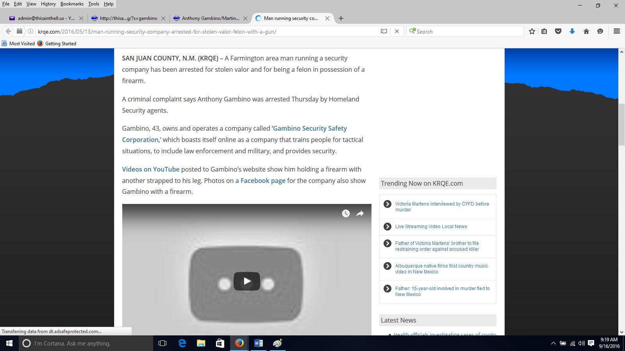Viewport: 625px width, 351px height.
Task: Open Microsoft Word from the taskbar
Action: coord(258,344)
